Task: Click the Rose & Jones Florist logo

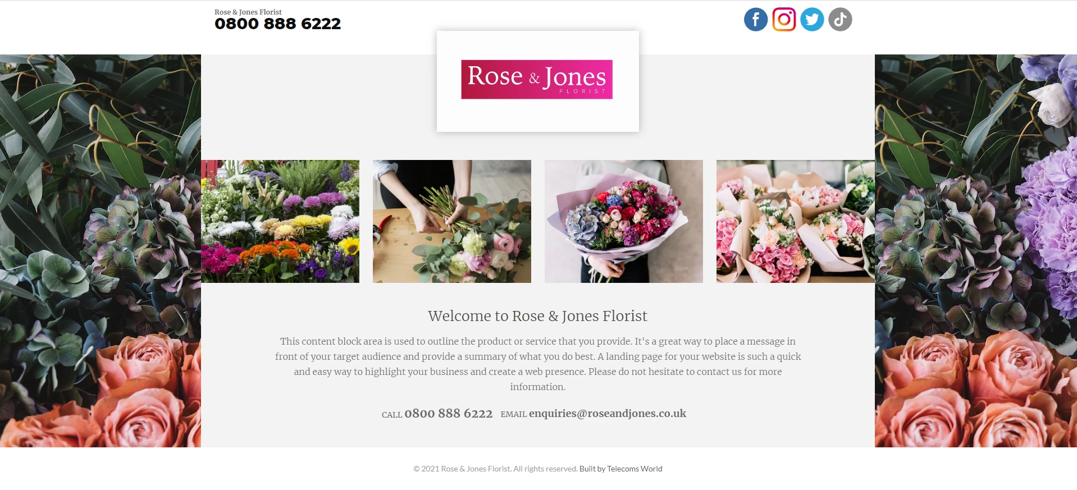Action: click(x=537, y=79)
